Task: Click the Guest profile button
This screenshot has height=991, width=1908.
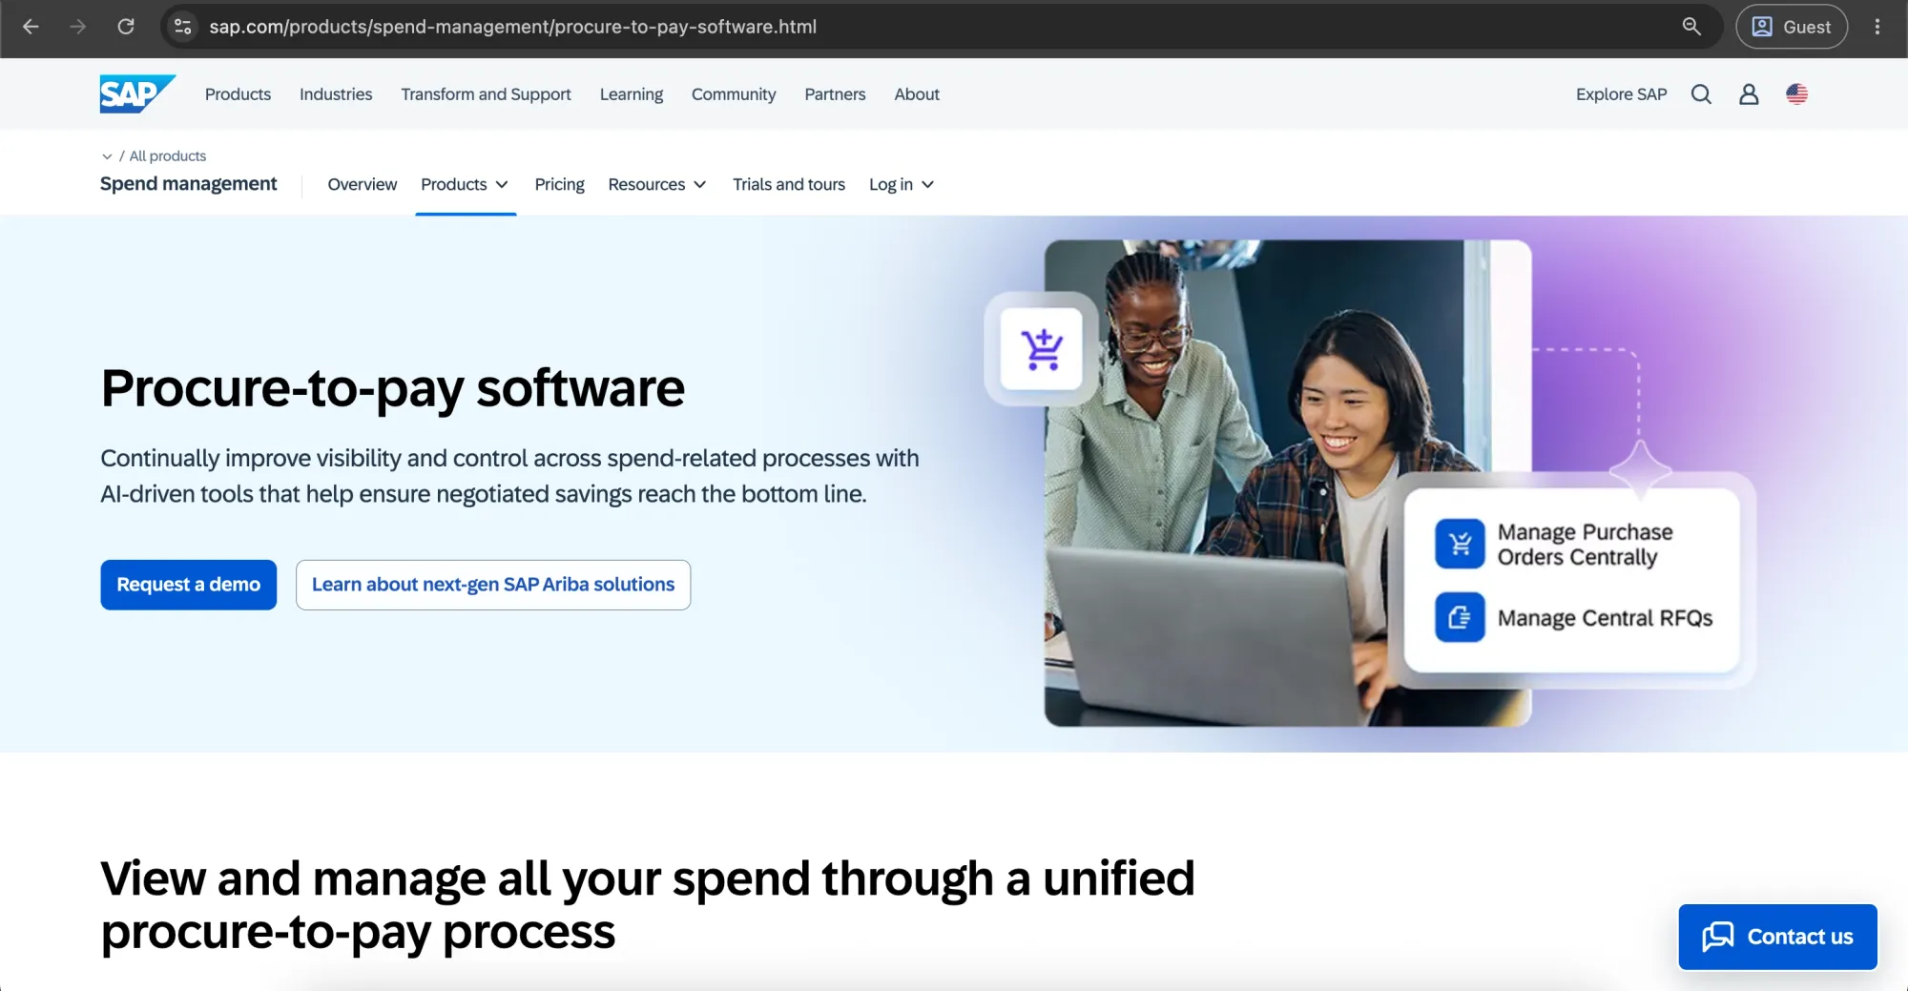Action: pyautogui.click(x=1792, y=27)
